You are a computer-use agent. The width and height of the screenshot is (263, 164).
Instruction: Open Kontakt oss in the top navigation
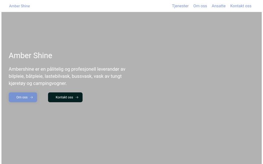pyautogui.click(x=241, y=6)
